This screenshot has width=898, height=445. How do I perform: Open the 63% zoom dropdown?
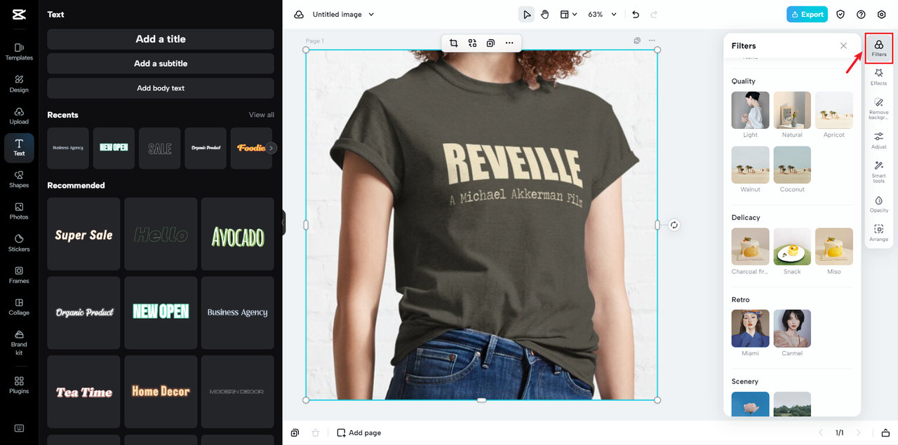pos(603,14)
